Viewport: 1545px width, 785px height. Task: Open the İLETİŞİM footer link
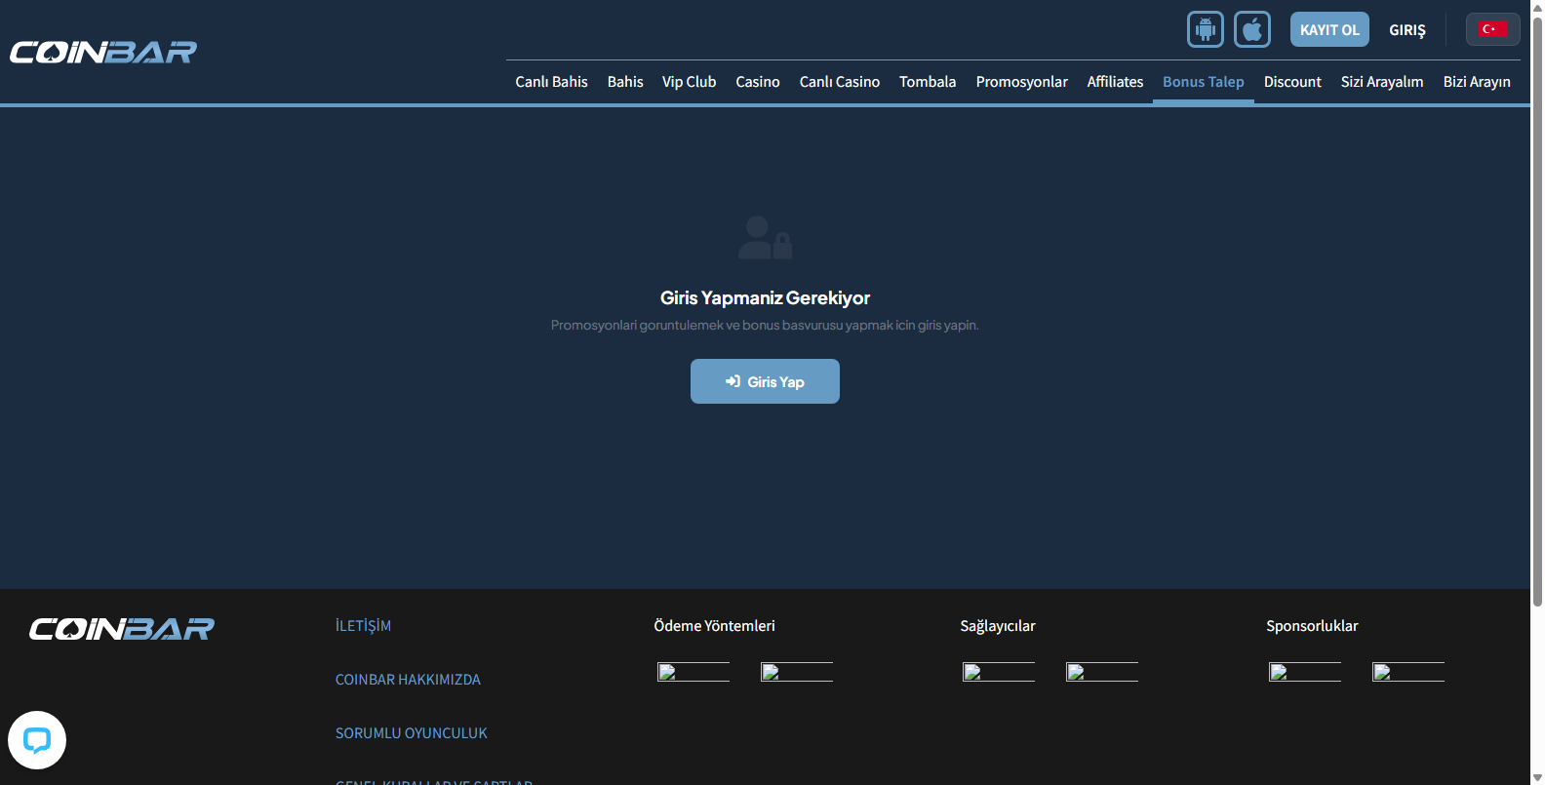[x=363, y=626]
